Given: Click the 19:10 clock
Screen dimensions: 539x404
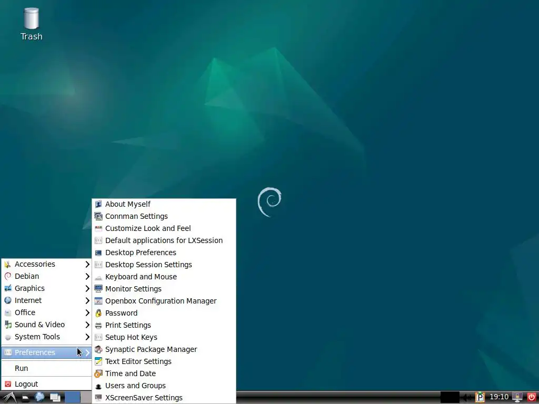Looking at the screenshot, I should pos(499,397).
